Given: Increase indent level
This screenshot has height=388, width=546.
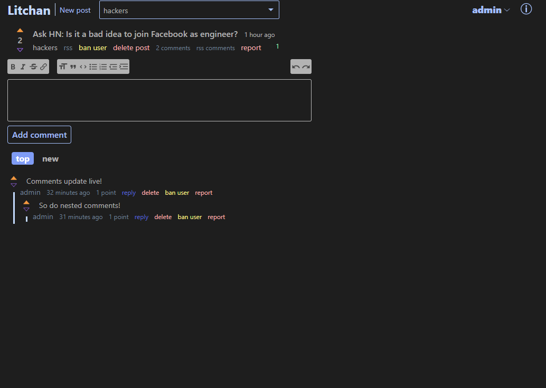Looking at the screenshot, I should click(124, 67).
